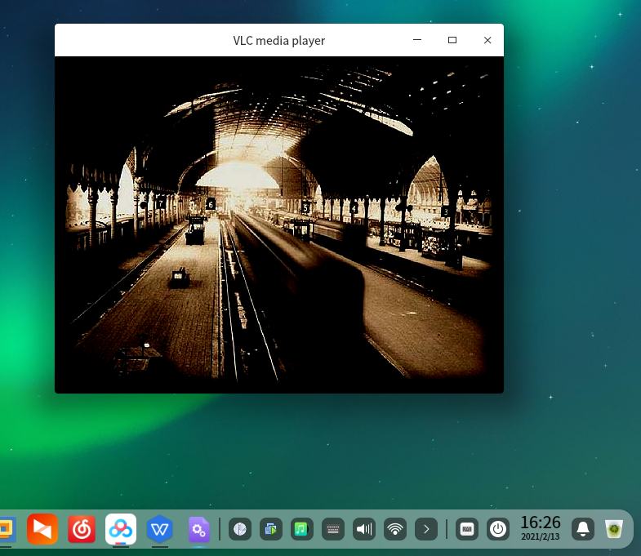The width and height of the screenshot is (641, 556).
Task: Maximize the VLC media player window
Action: point(452,40)
